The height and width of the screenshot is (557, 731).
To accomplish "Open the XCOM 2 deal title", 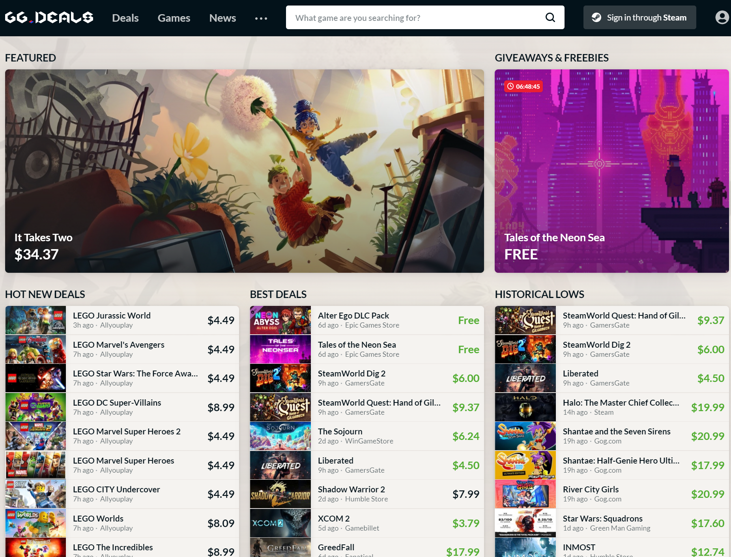I will click(x=334, y=518).
